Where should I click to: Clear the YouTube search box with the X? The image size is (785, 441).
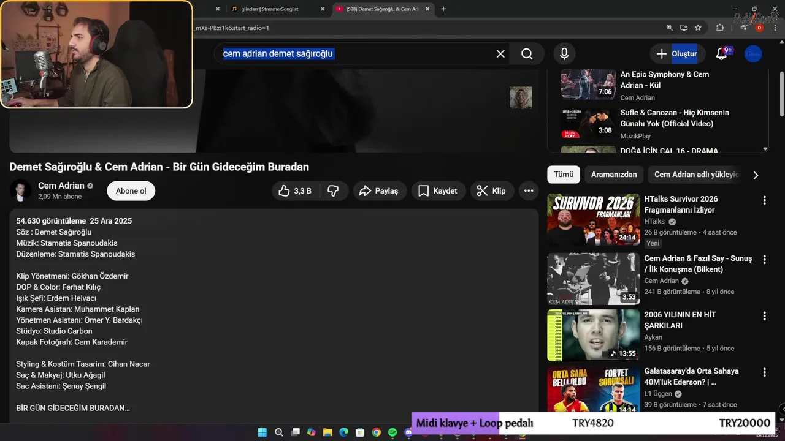pos(500,54)
